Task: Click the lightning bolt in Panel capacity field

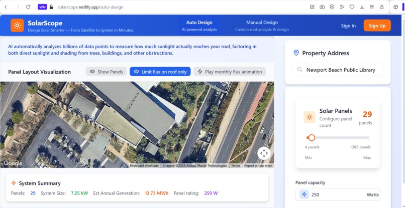Action: (x=305, y=194)
